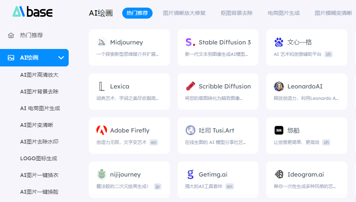Open AI图片去除水印 in the sidebar
Image resolution: width=356 pixels, height=202 pixels.
point(39,142)
